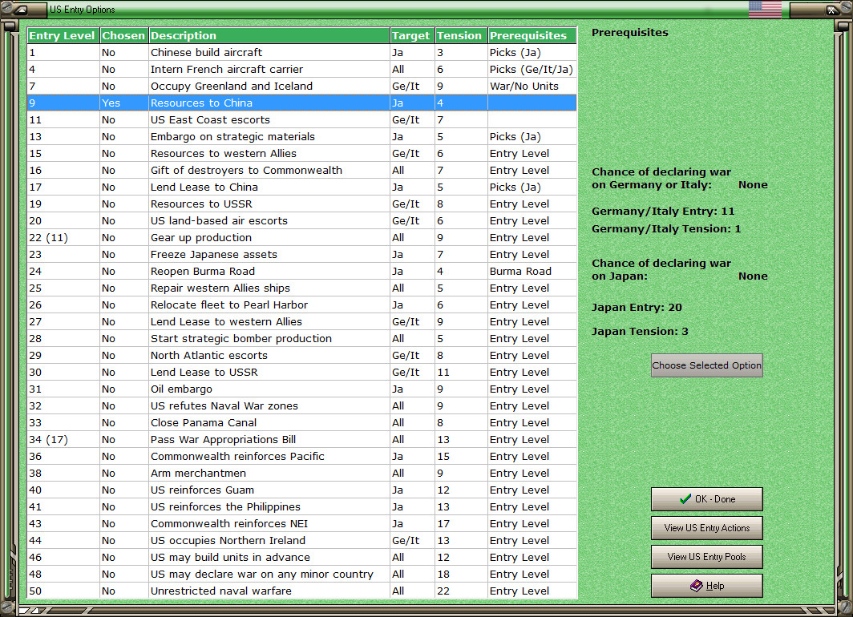
Task: Select US East Coast escorts option
Action: coord(302,120)
